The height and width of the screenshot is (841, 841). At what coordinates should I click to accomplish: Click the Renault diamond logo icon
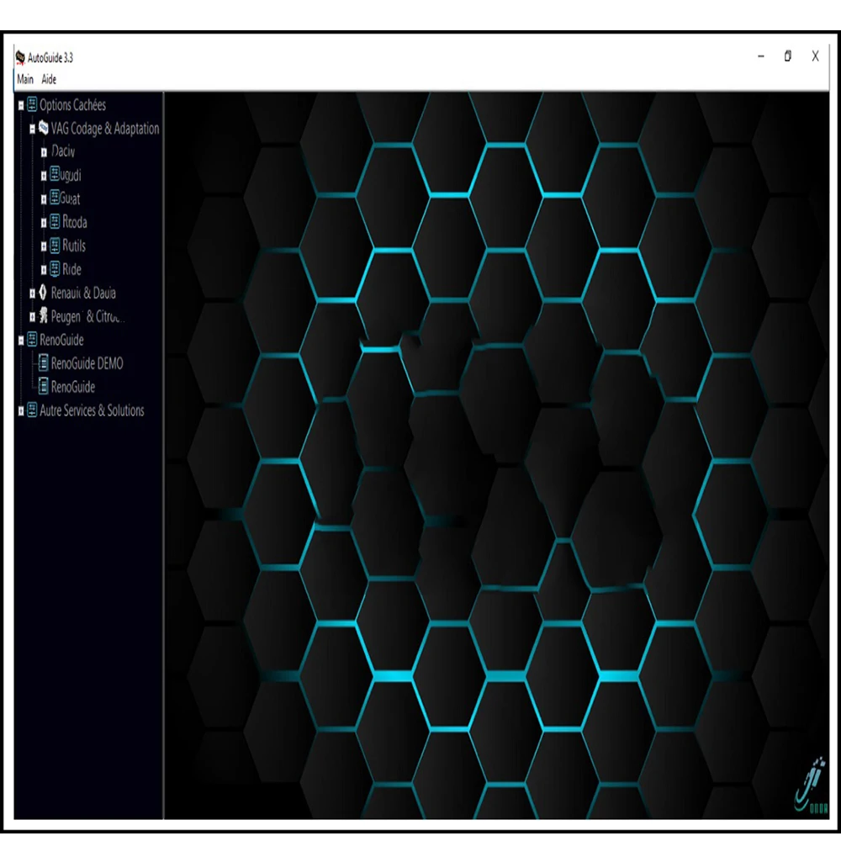[x=43, y=293]
